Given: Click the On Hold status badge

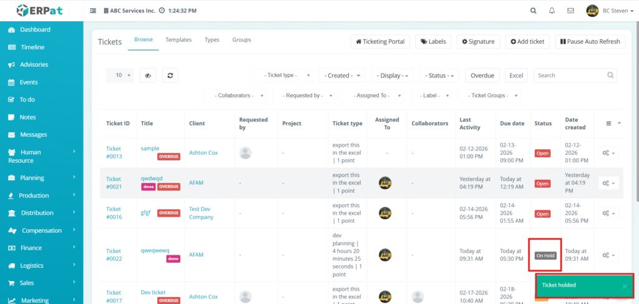Looking at the screenshot, I should tap(545, 255).
